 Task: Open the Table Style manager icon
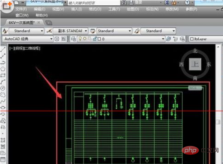93,31
